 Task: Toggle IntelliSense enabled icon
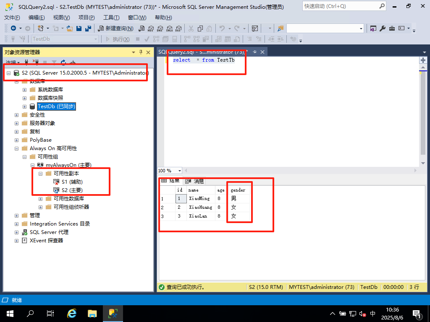[x=174, y=39]
